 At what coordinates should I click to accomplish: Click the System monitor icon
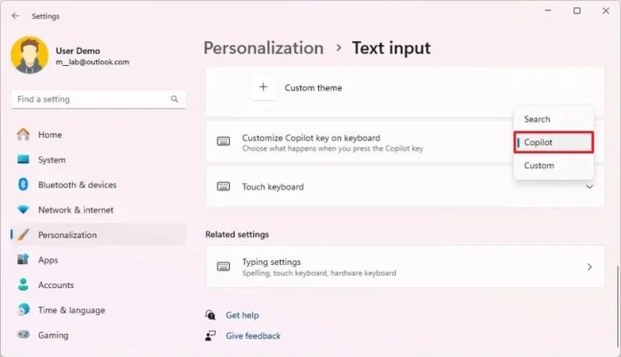pos(23,160)
